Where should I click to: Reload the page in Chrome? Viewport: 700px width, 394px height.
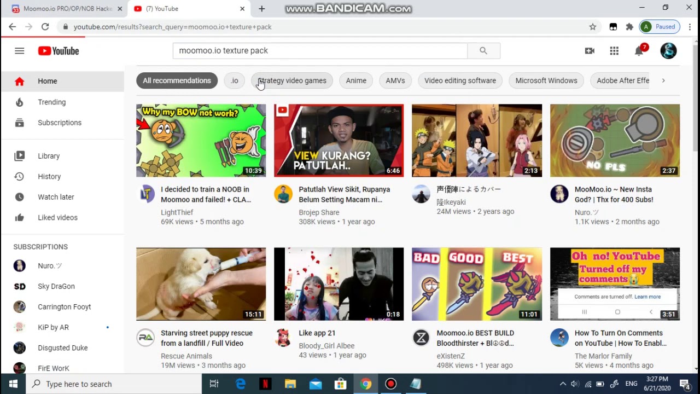[45, 27]
